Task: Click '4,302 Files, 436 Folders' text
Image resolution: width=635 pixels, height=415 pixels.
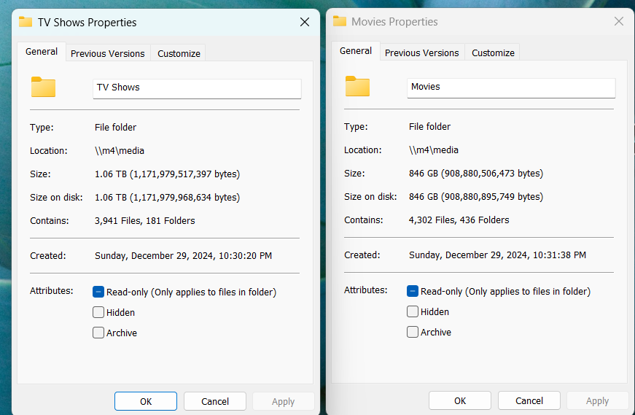Action: (x=459, y=220)
